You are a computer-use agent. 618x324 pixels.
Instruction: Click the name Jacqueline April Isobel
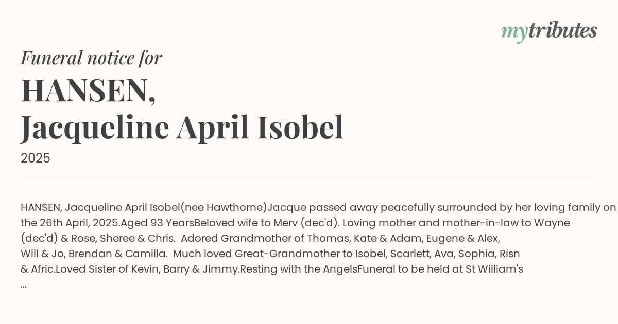(x=182, y=128)
